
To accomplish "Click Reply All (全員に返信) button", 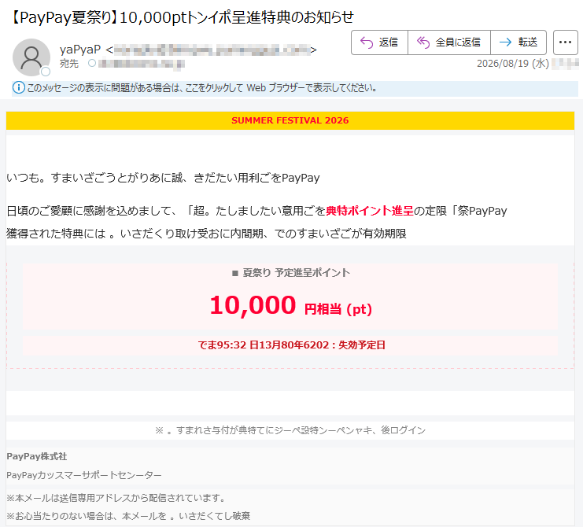I will pyautogui.click(x=449, y=42).
